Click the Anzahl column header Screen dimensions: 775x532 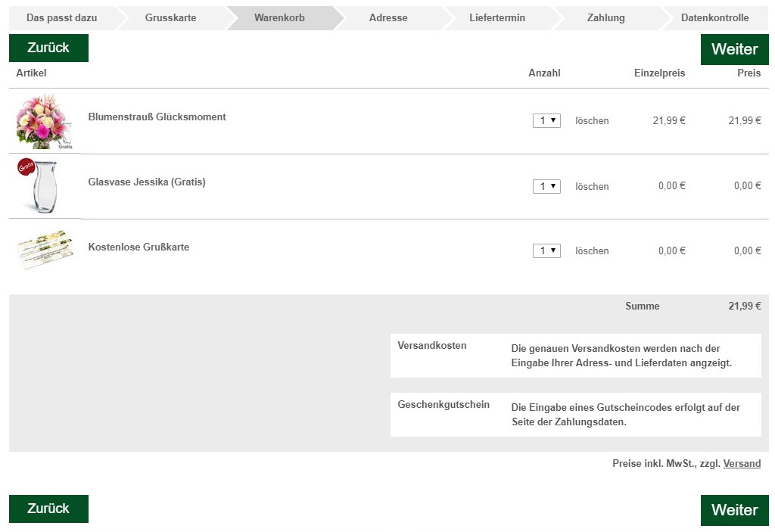544,73
